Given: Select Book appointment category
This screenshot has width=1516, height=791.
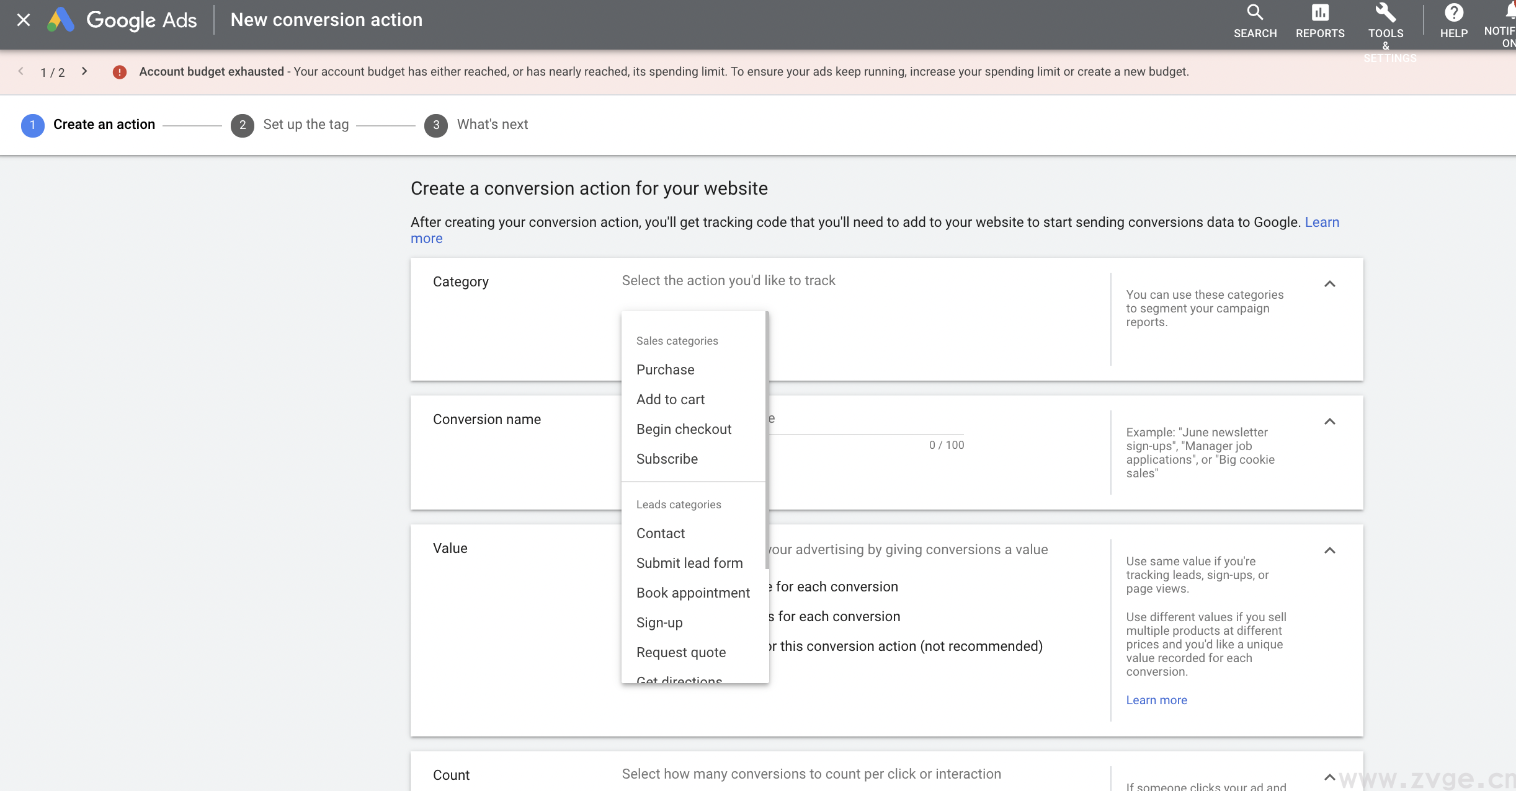Looking at the screenshot, I should point(693,593).
